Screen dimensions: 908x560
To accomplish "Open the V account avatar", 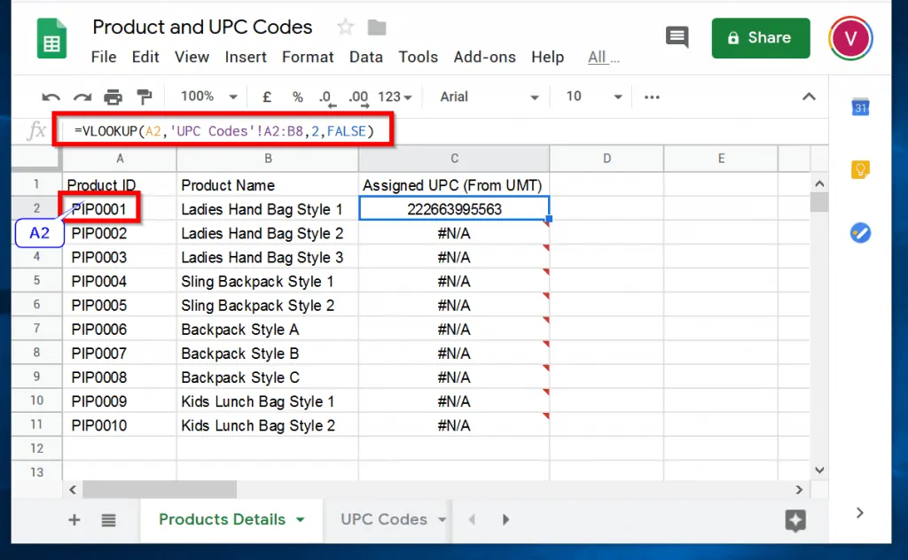I will pyautogui.click(x=850, y=38).
